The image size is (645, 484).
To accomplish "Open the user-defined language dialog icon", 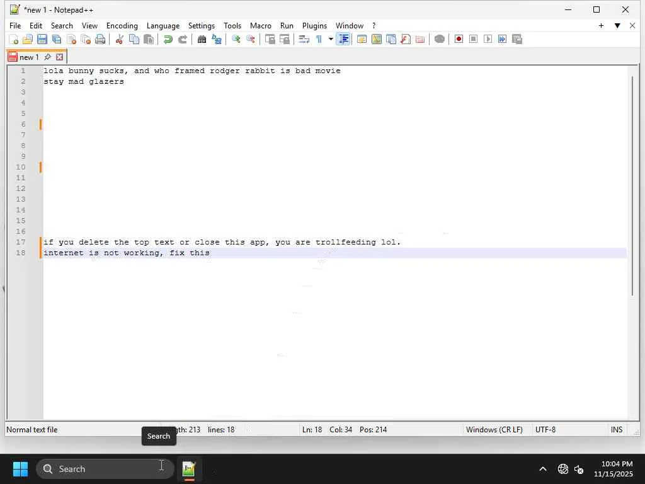I will point(362,39).
